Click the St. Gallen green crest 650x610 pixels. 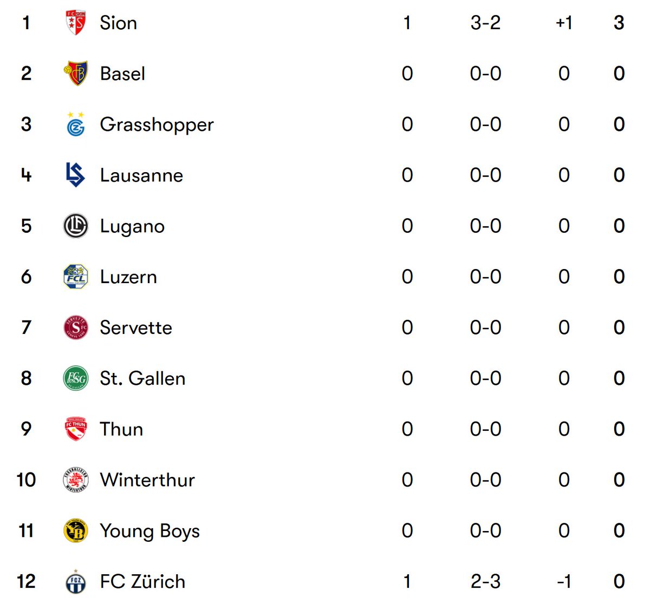(x=75, y=378)
